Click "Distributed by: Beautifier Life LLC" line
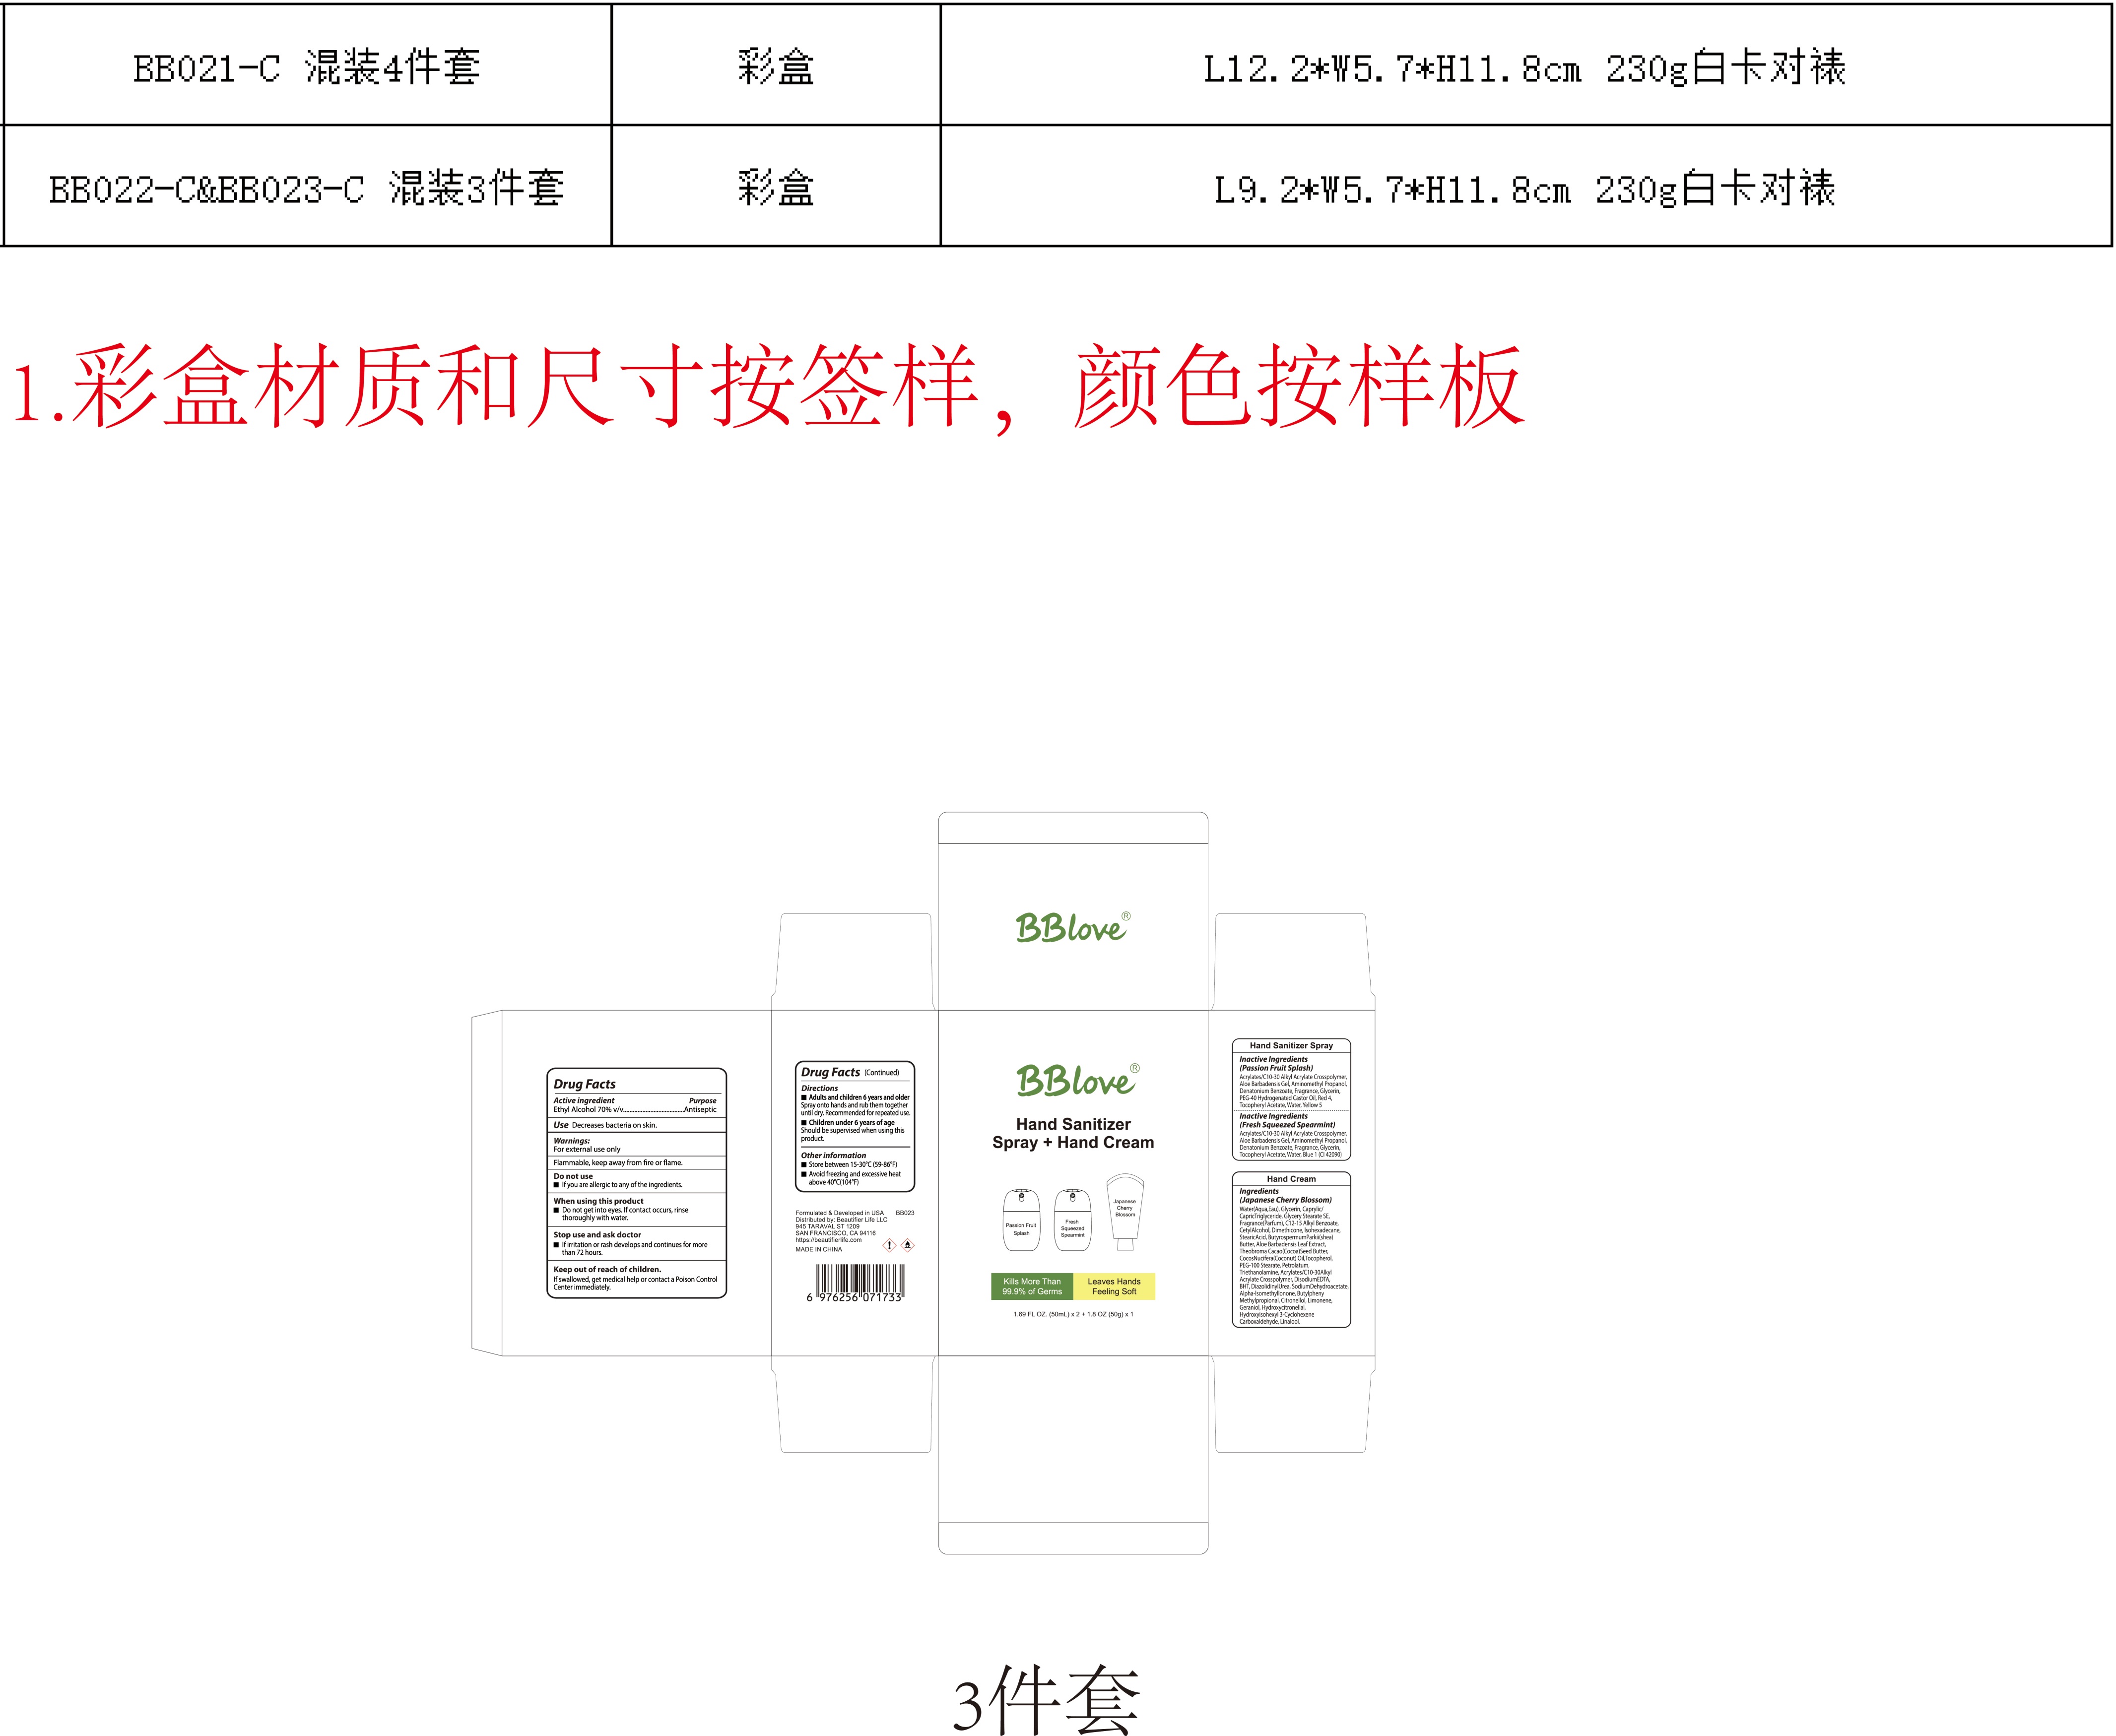The width and height of the screenshot is (2116, 1736). pos(841,1220)
